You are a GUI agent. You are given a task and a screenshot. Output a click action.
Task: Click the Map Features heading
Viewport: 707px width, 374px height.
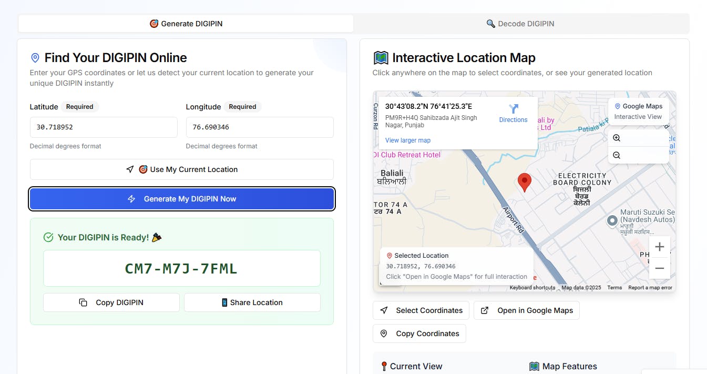coord(563,366)
